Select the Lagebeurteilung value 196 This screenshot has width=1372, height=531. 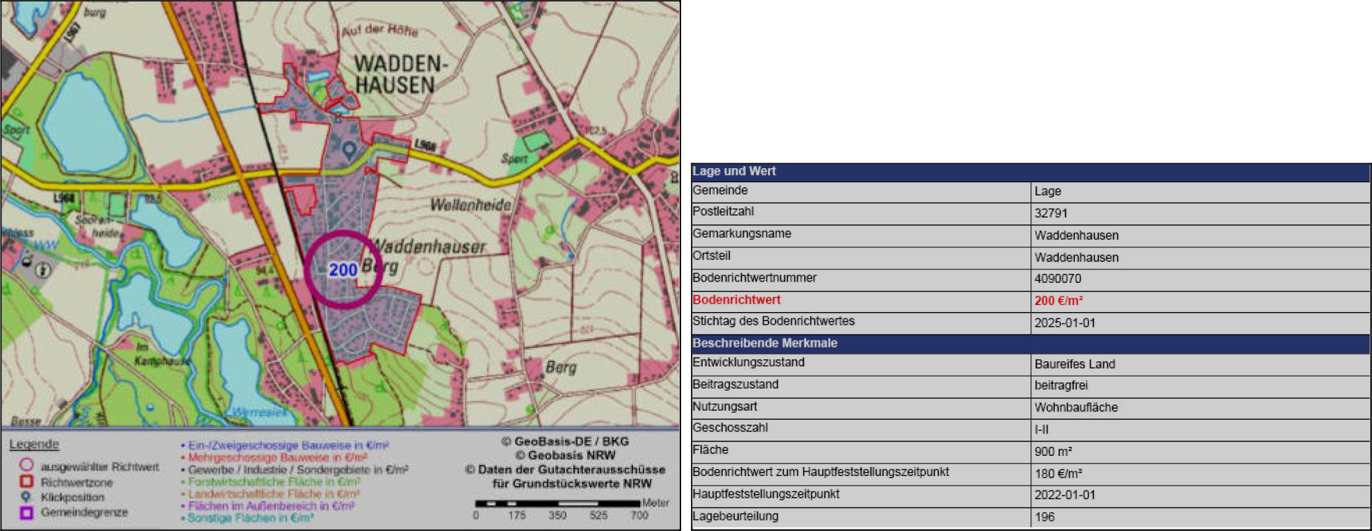point(1045,517)
